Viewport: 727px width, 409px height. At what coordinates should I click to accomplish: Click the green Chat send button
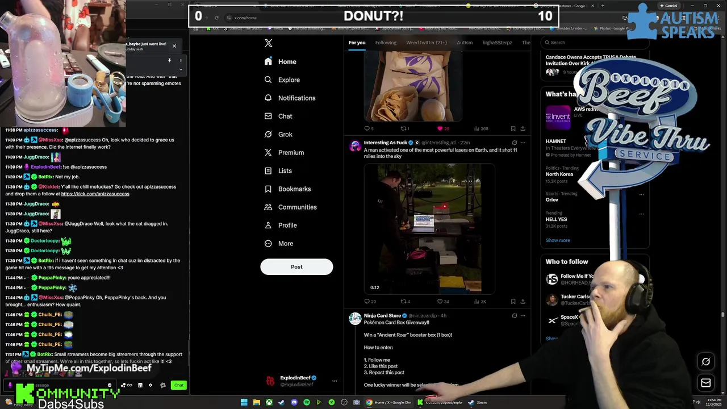pos(179,385)
